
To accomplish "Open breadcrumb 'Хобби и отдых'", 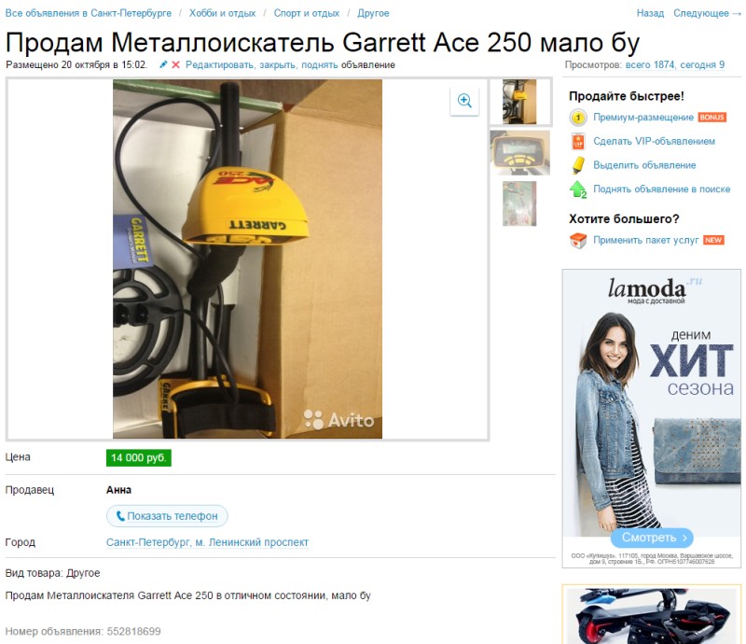I will pos(222,13).
